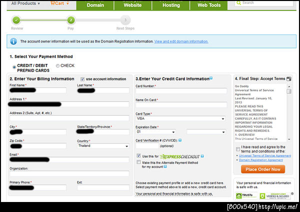Click the Name On Card input field
Image resolution: width=300 pixels, height=212 pixels.
coord(181,104)
